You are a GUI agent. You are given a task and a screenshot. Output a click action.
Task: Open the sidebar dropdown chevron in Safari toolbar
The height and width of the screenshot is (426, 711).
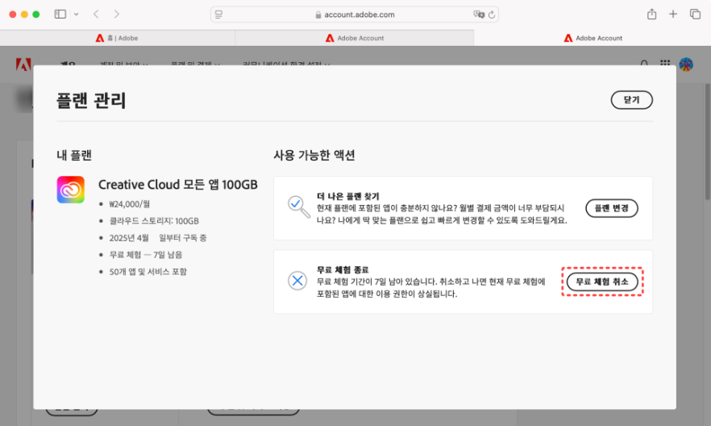[x=76, y=14]
